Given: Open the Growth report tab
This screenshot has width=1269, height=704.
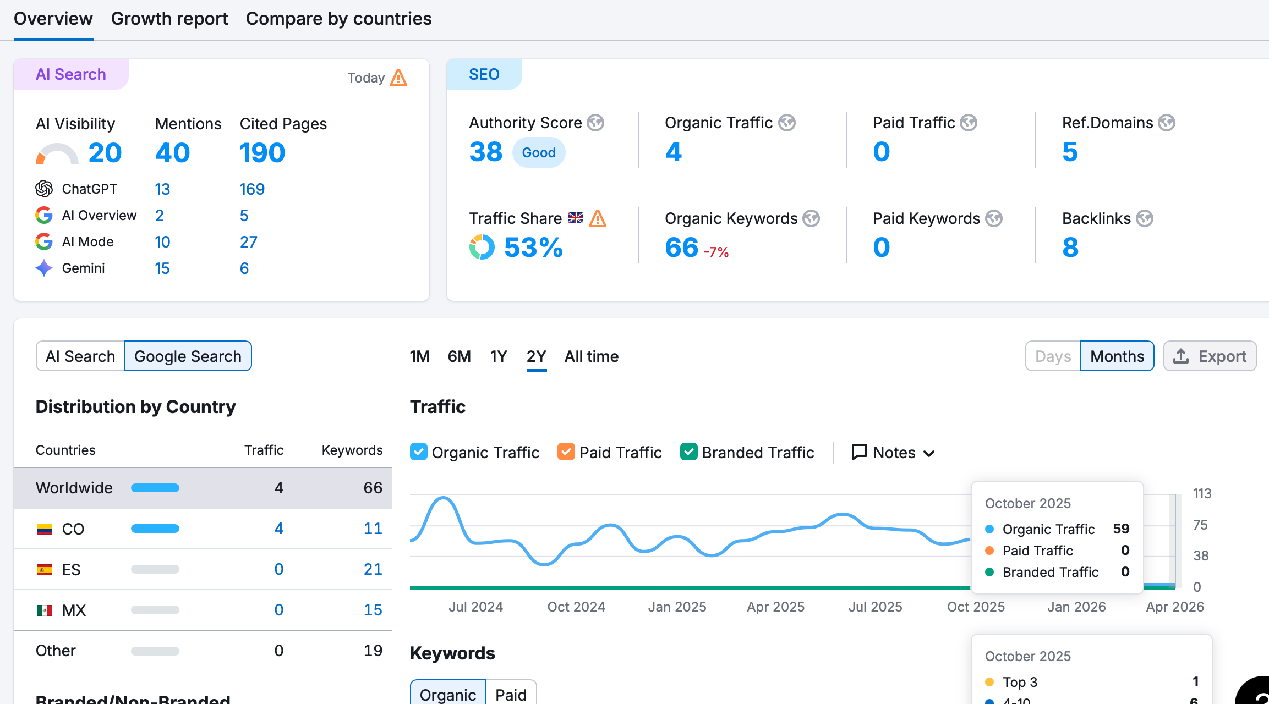Looking at the screenshot, I should tap(169, 19).
